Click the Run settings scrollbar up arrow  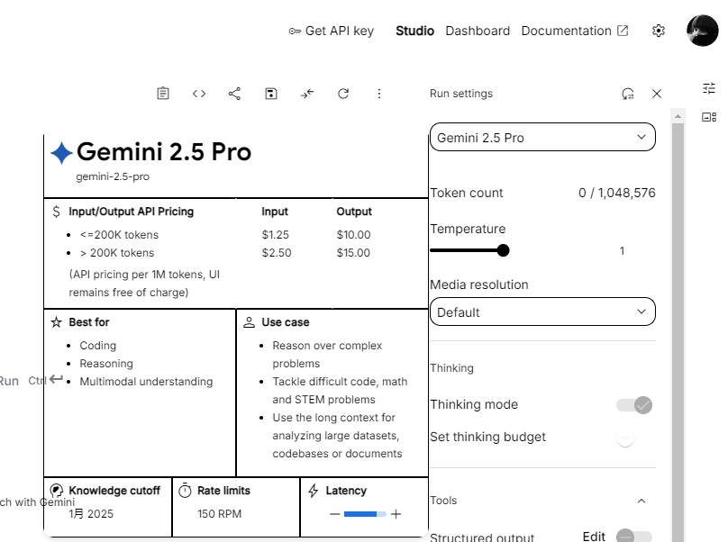tap(678, 116)
